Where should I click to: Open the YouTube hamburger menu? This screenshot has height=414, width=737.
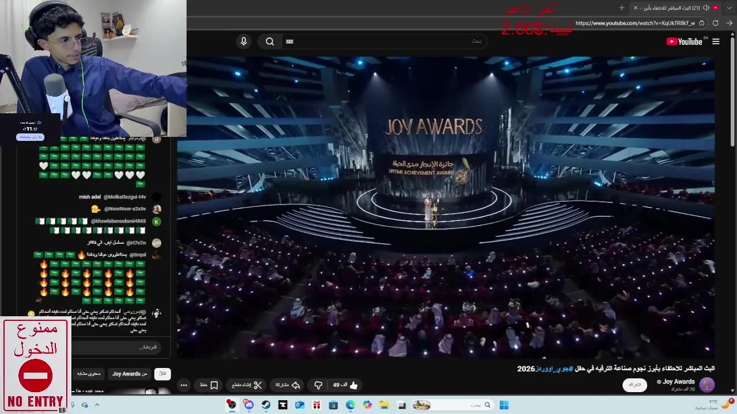coord(716,41)
